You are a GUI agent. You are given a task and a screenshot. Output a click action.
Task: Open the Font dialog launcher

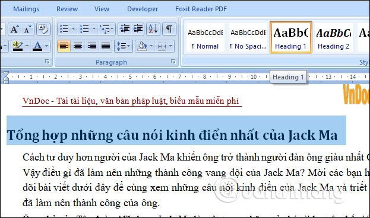coord(48,62)
